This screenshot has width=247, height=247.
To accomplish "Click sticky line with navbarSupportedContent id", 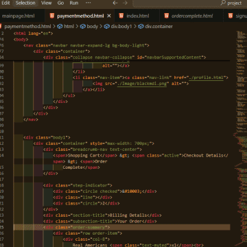I will pyautogui.click(x=125, y=57).
